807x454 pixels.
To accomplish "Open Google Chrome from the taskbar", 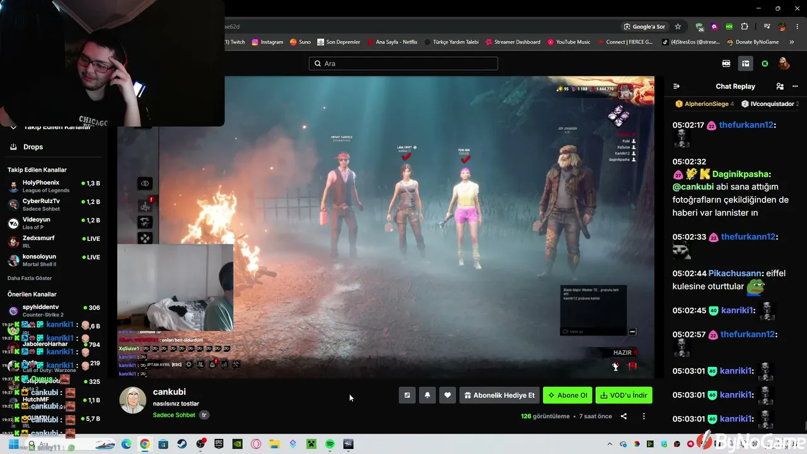I will [x=144, y=445].
